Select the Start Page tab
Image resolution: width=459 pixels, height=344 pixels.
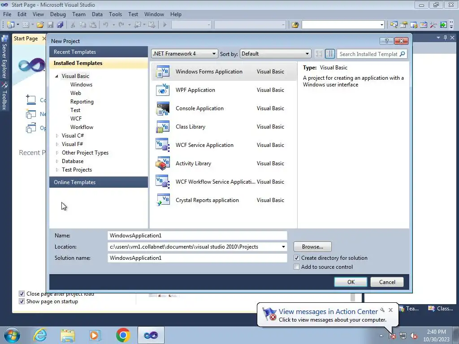coord(26,39)
